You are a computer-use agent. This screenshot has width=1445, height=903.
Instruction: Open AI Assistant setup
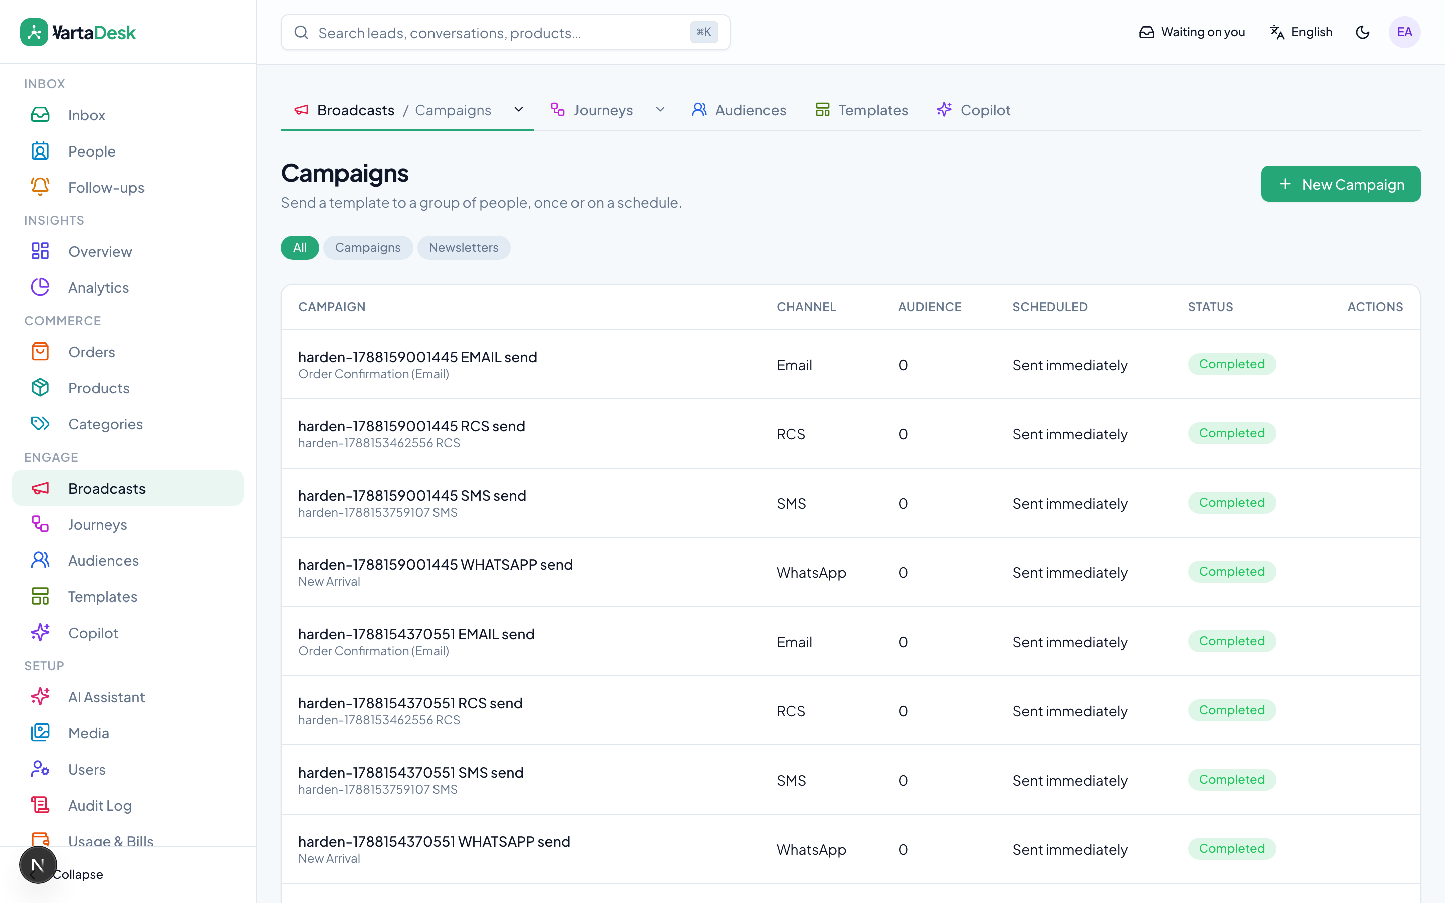click(128, 697)
